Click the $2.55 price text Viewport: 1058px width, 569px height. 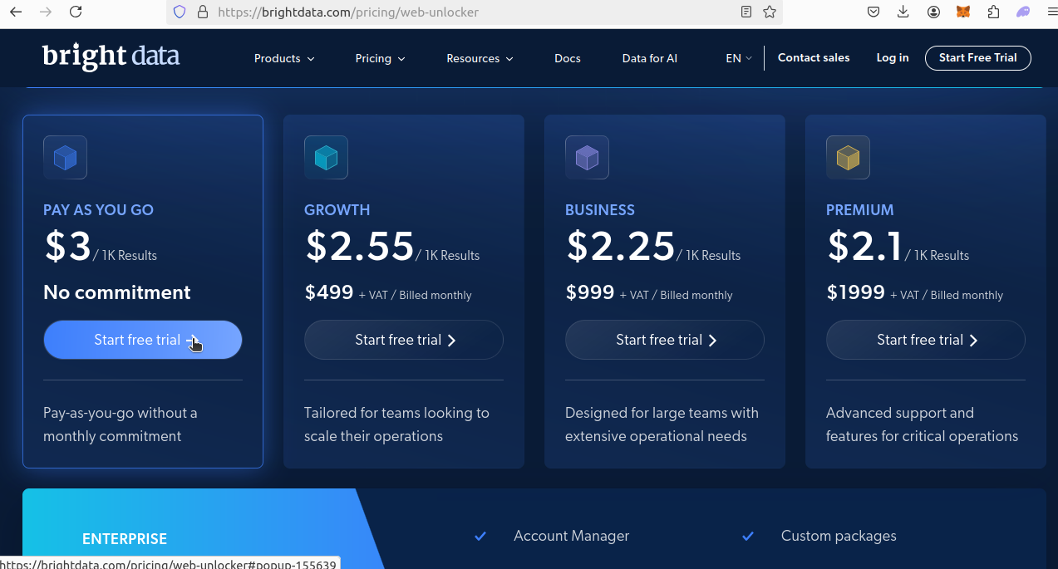360,246
